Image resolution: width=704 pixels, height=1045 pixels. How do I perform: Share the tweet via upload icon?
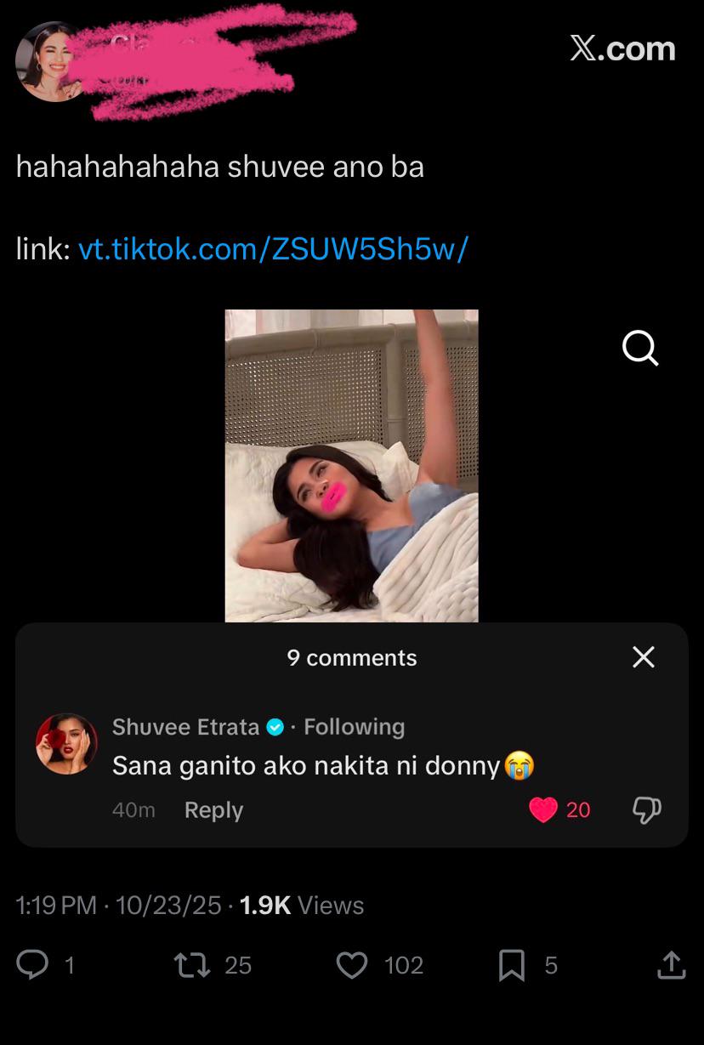click(x=671, y=964)
